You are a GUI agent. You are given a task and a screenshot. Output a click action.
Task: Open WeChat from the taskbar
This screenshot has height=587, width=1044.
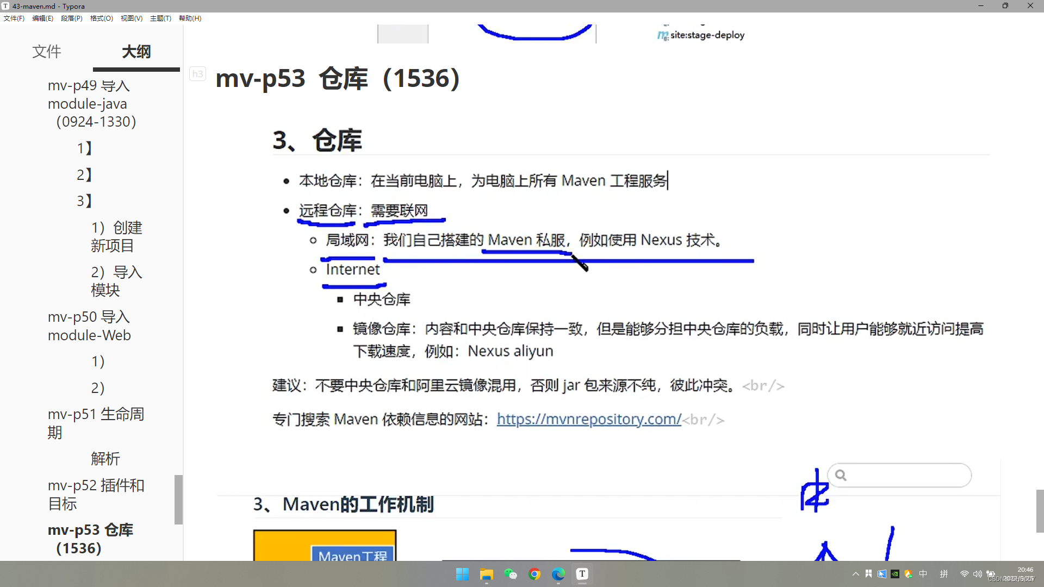point(511,574)
